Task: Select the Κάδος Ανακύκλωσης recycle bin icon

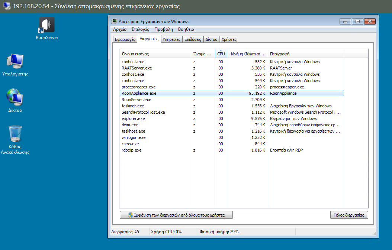Action: [15, 134]
